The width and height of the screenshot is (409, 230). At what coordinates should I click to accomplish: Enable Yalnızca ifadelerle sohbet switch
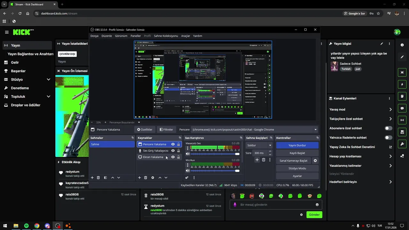point(388,138)
